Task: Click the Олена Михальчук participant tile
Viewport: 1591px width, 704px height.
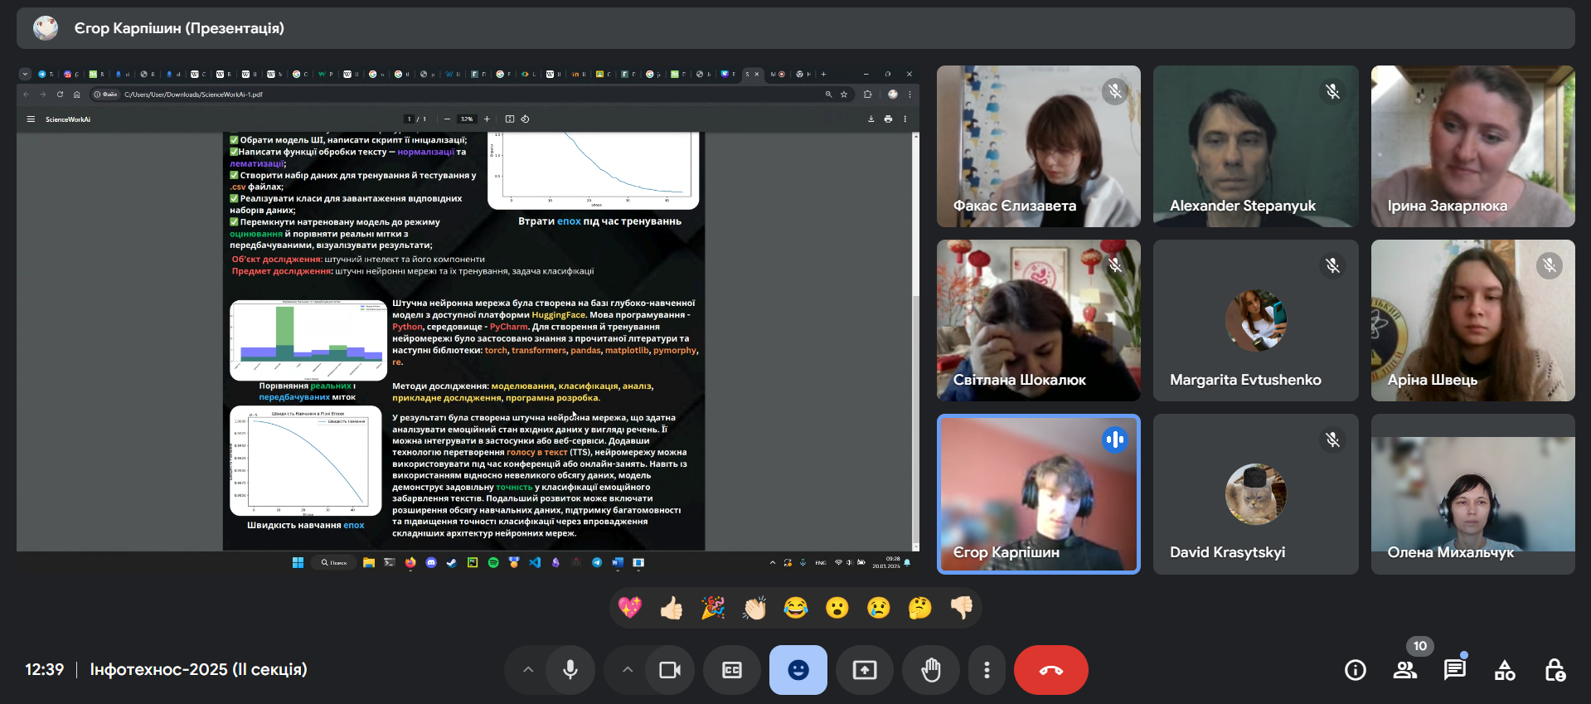Action: (1472, 493)
